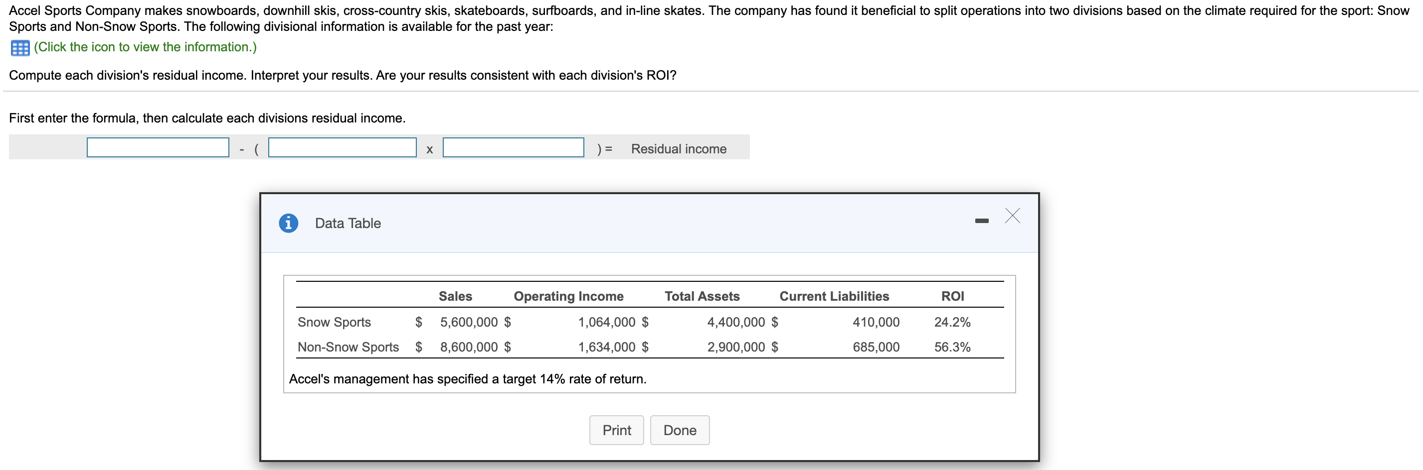Select the 'Residual income' label
This screenshot has height=470, width=1423.
click(679, 149)
